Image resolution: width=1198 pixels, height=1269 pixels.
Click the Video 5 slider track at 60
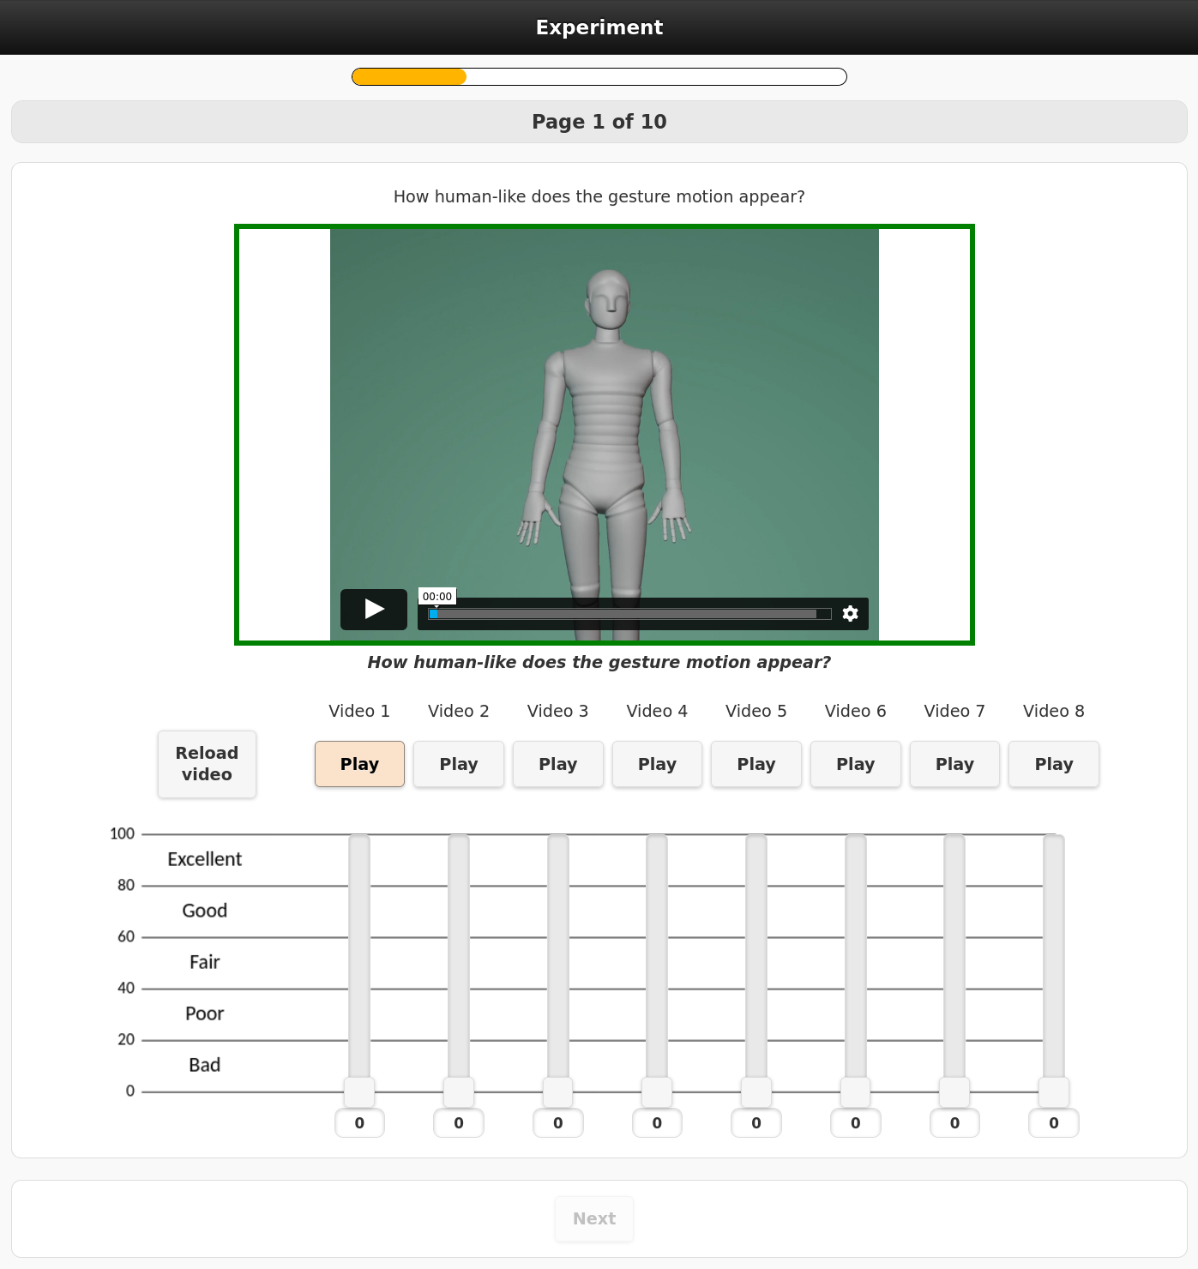[756, 937]
